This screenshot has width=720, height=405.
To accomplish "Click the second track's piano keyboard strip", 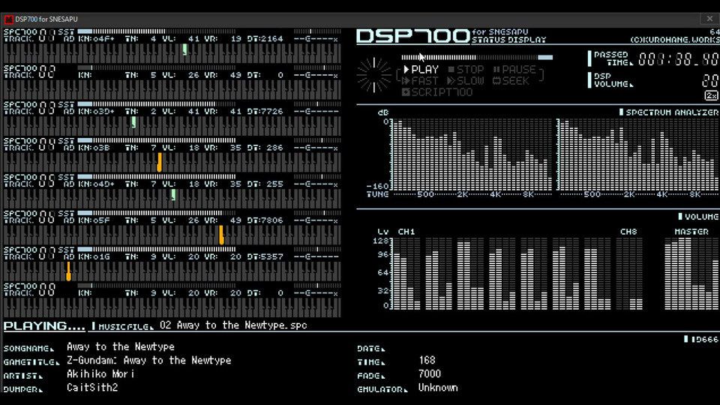I will point(172,89).
